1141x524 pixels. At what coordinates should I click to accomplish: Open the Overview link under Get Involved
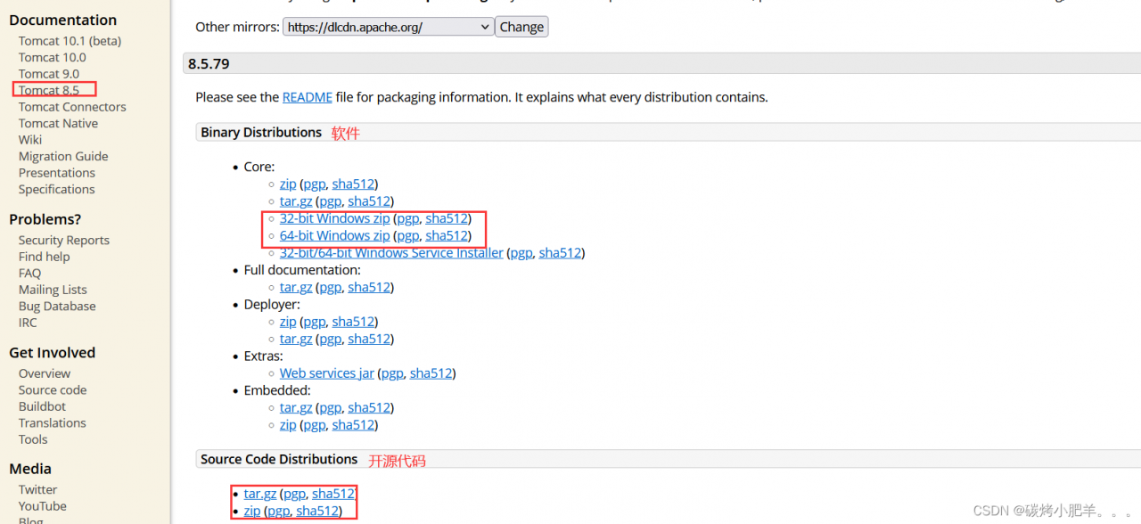coord(45,374)
